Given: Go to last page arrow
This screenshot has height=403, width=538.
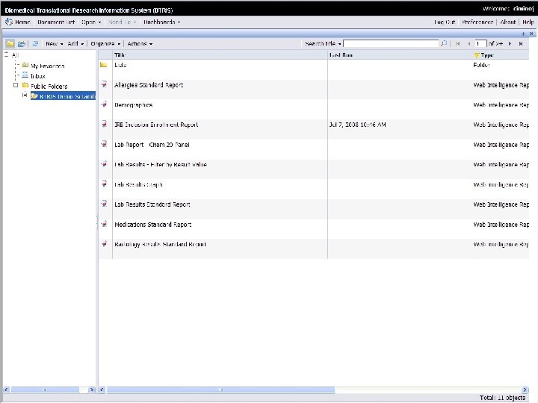Looking at the screenshot, I should [521, 44].
